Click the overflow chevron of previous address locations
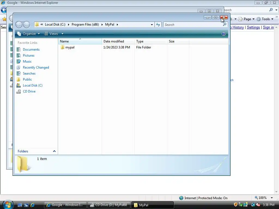The height and width of the screenshot is (209, 279). point(42,24)
